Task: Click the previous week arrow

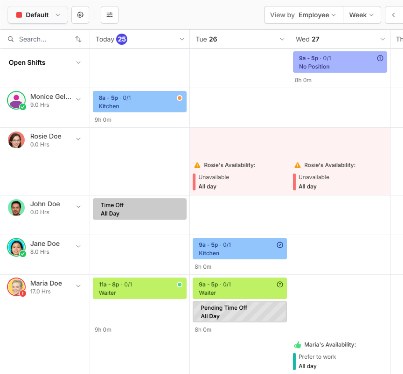Action: coord(393,15)
